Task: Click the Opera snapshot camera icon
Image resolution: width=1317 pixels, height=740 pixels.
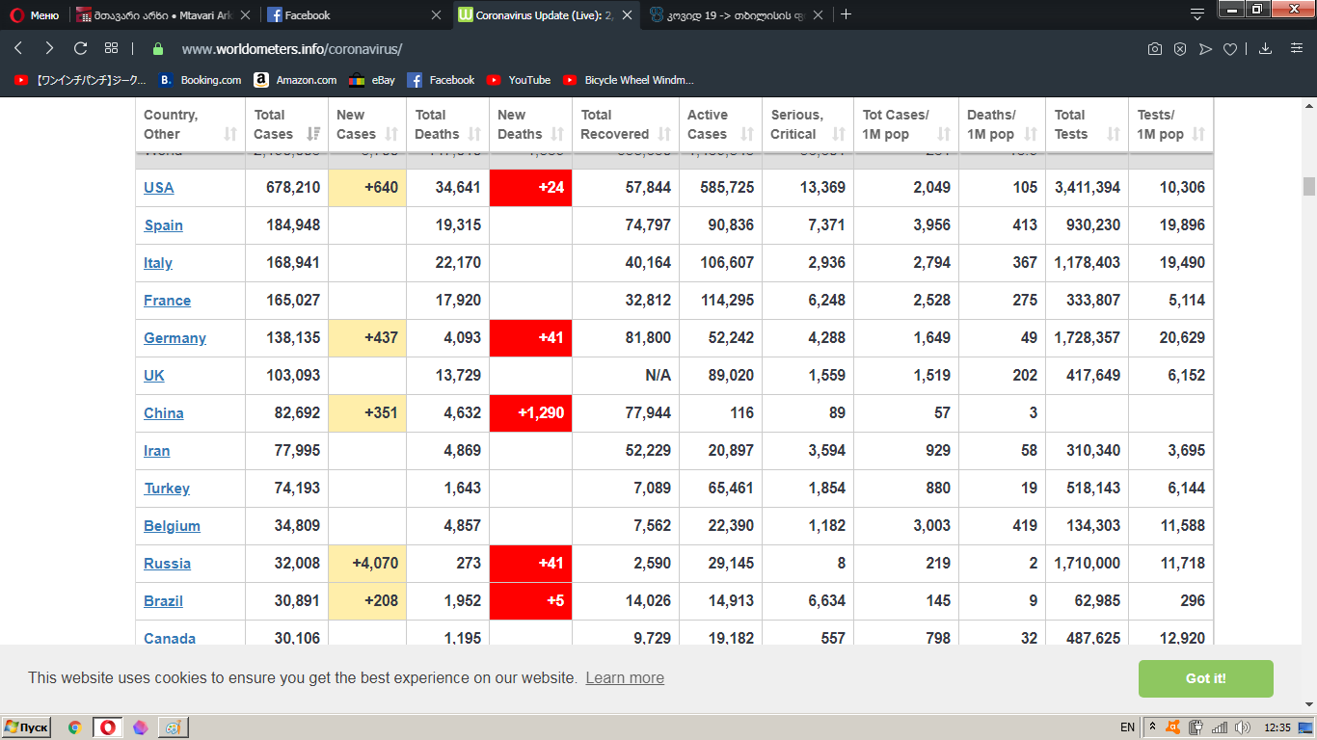Action: click(x=1154, y=49)
